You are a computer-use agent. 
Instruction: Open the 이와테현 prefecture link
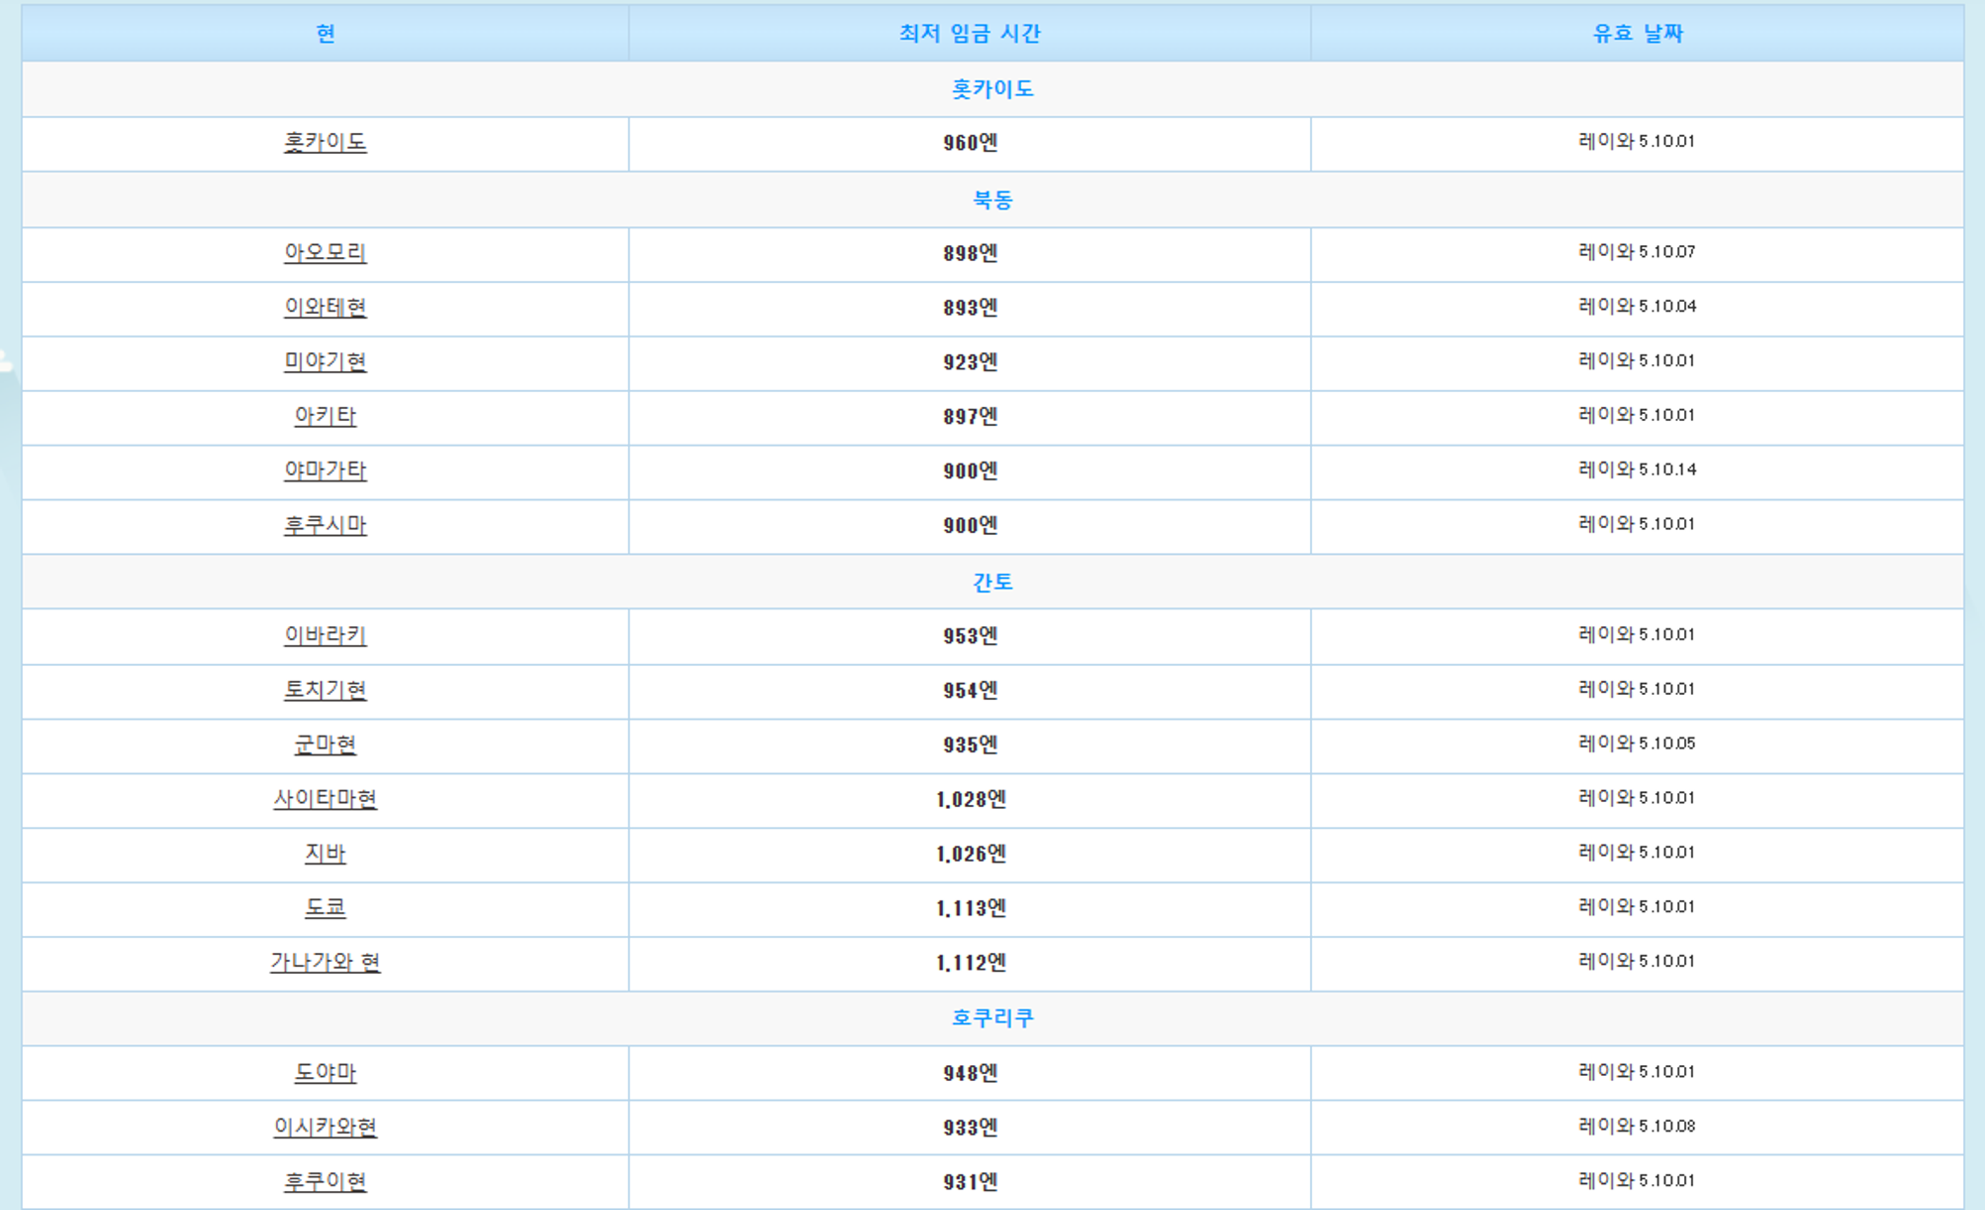tap(326, 307)
